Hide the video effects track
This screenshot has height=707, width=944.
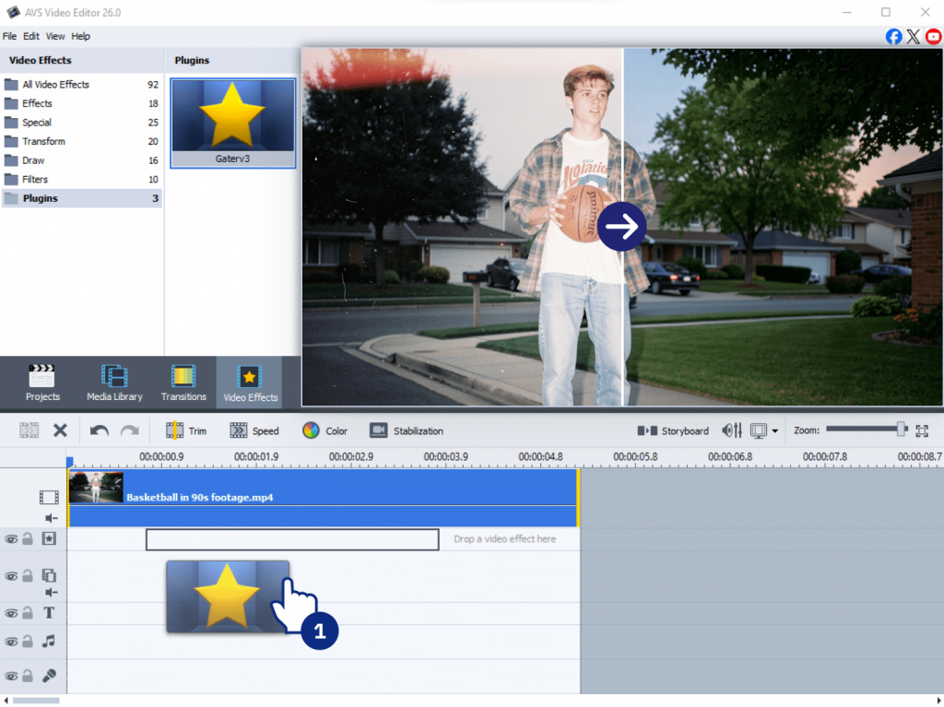[x=11, y=538]
